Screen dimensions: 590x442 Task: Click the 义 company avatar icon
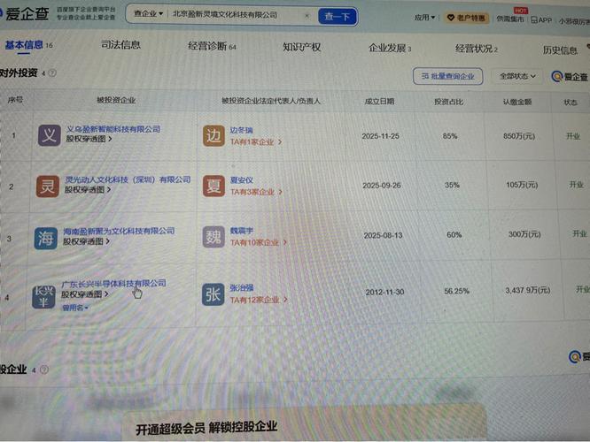click(50, 135)
